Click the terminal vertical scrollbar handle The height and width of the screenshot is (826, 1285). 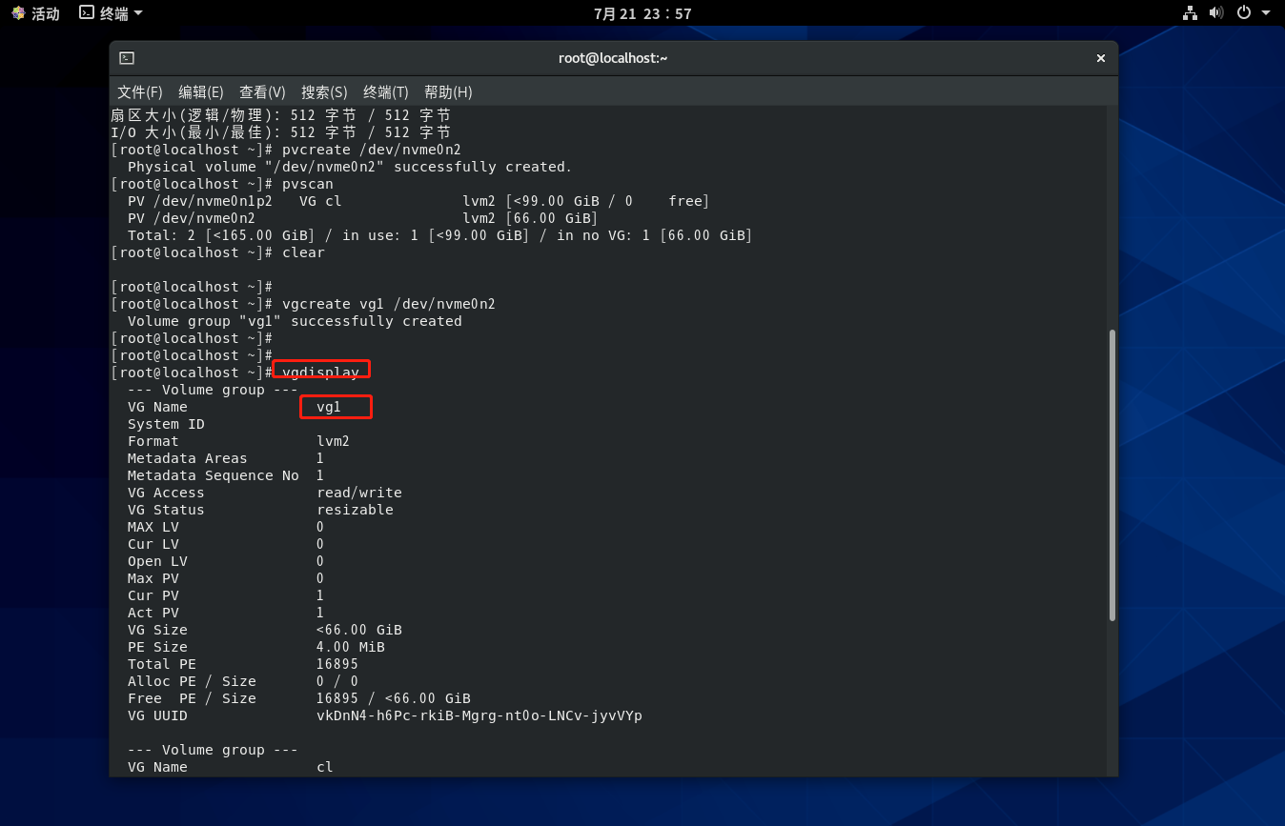1112,474
